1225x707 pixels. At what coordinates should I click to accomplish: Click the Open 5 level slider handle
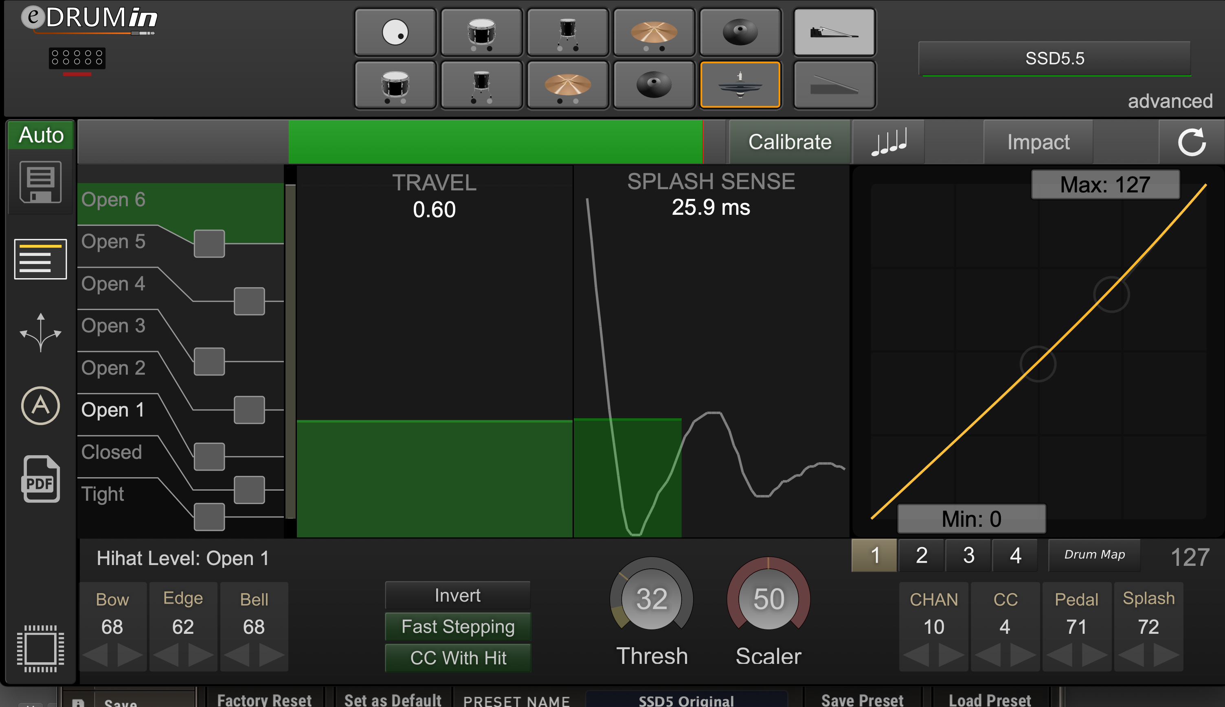[209, 244]
